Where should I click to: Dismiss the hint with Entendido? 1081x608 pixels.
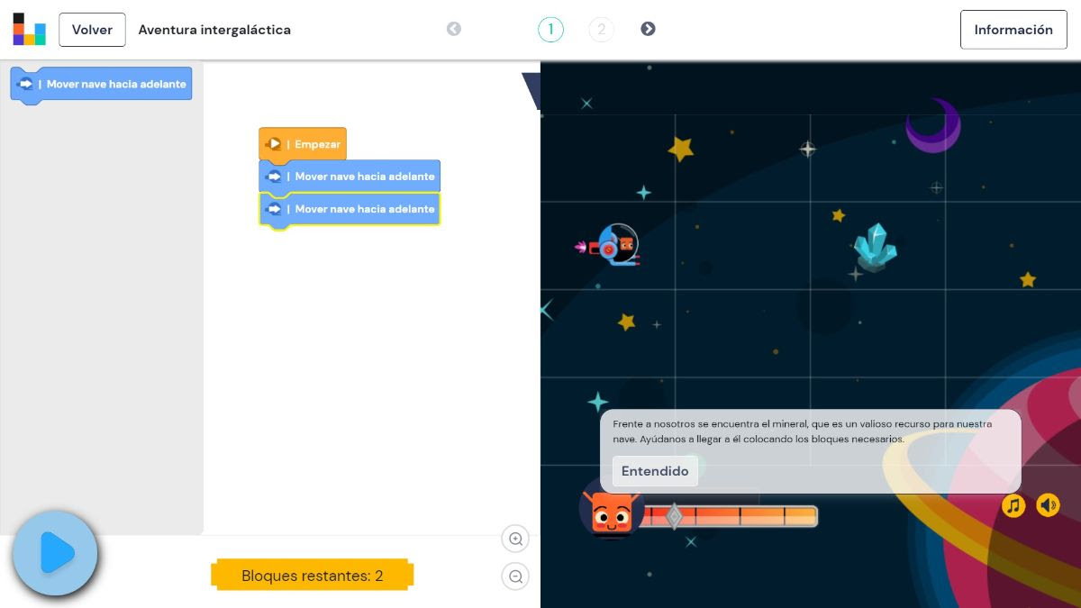point(655,471)
